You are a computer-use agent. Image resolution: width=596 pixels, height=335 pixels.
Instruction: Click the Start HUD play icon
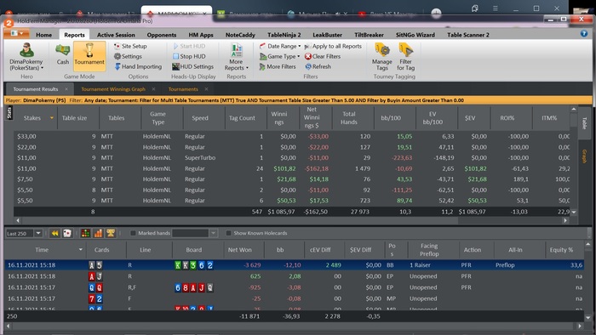[x=175, y=46]
